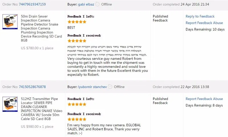The width and height of the screenshot is (228, 137).
Task: Open order number 74479619347159
Action: click(32, 4)
